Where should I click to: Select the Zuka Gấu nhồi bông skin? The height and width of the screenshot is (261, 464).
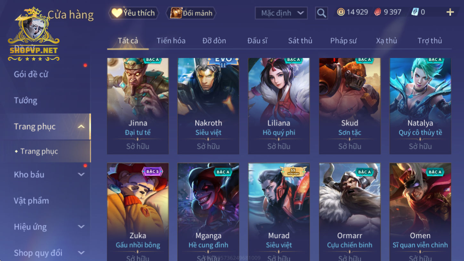[x=138, y=212]
